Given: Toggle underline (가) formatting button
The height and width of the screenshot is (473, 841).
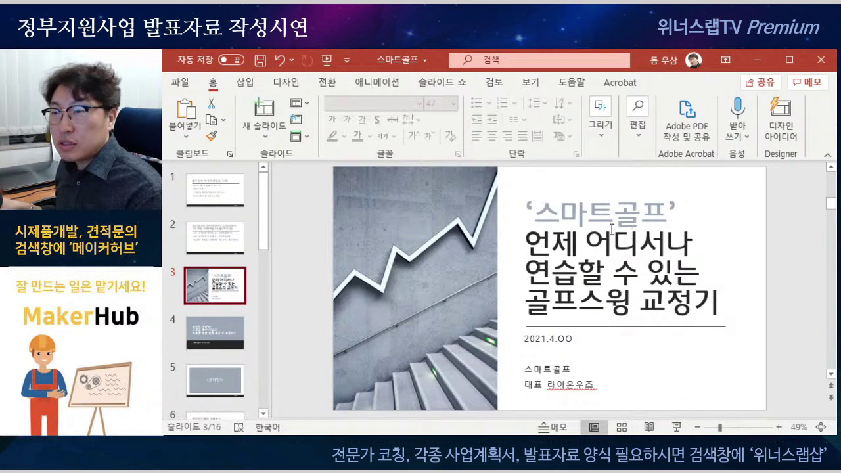Looking at the screenshot, I should 361,120.
